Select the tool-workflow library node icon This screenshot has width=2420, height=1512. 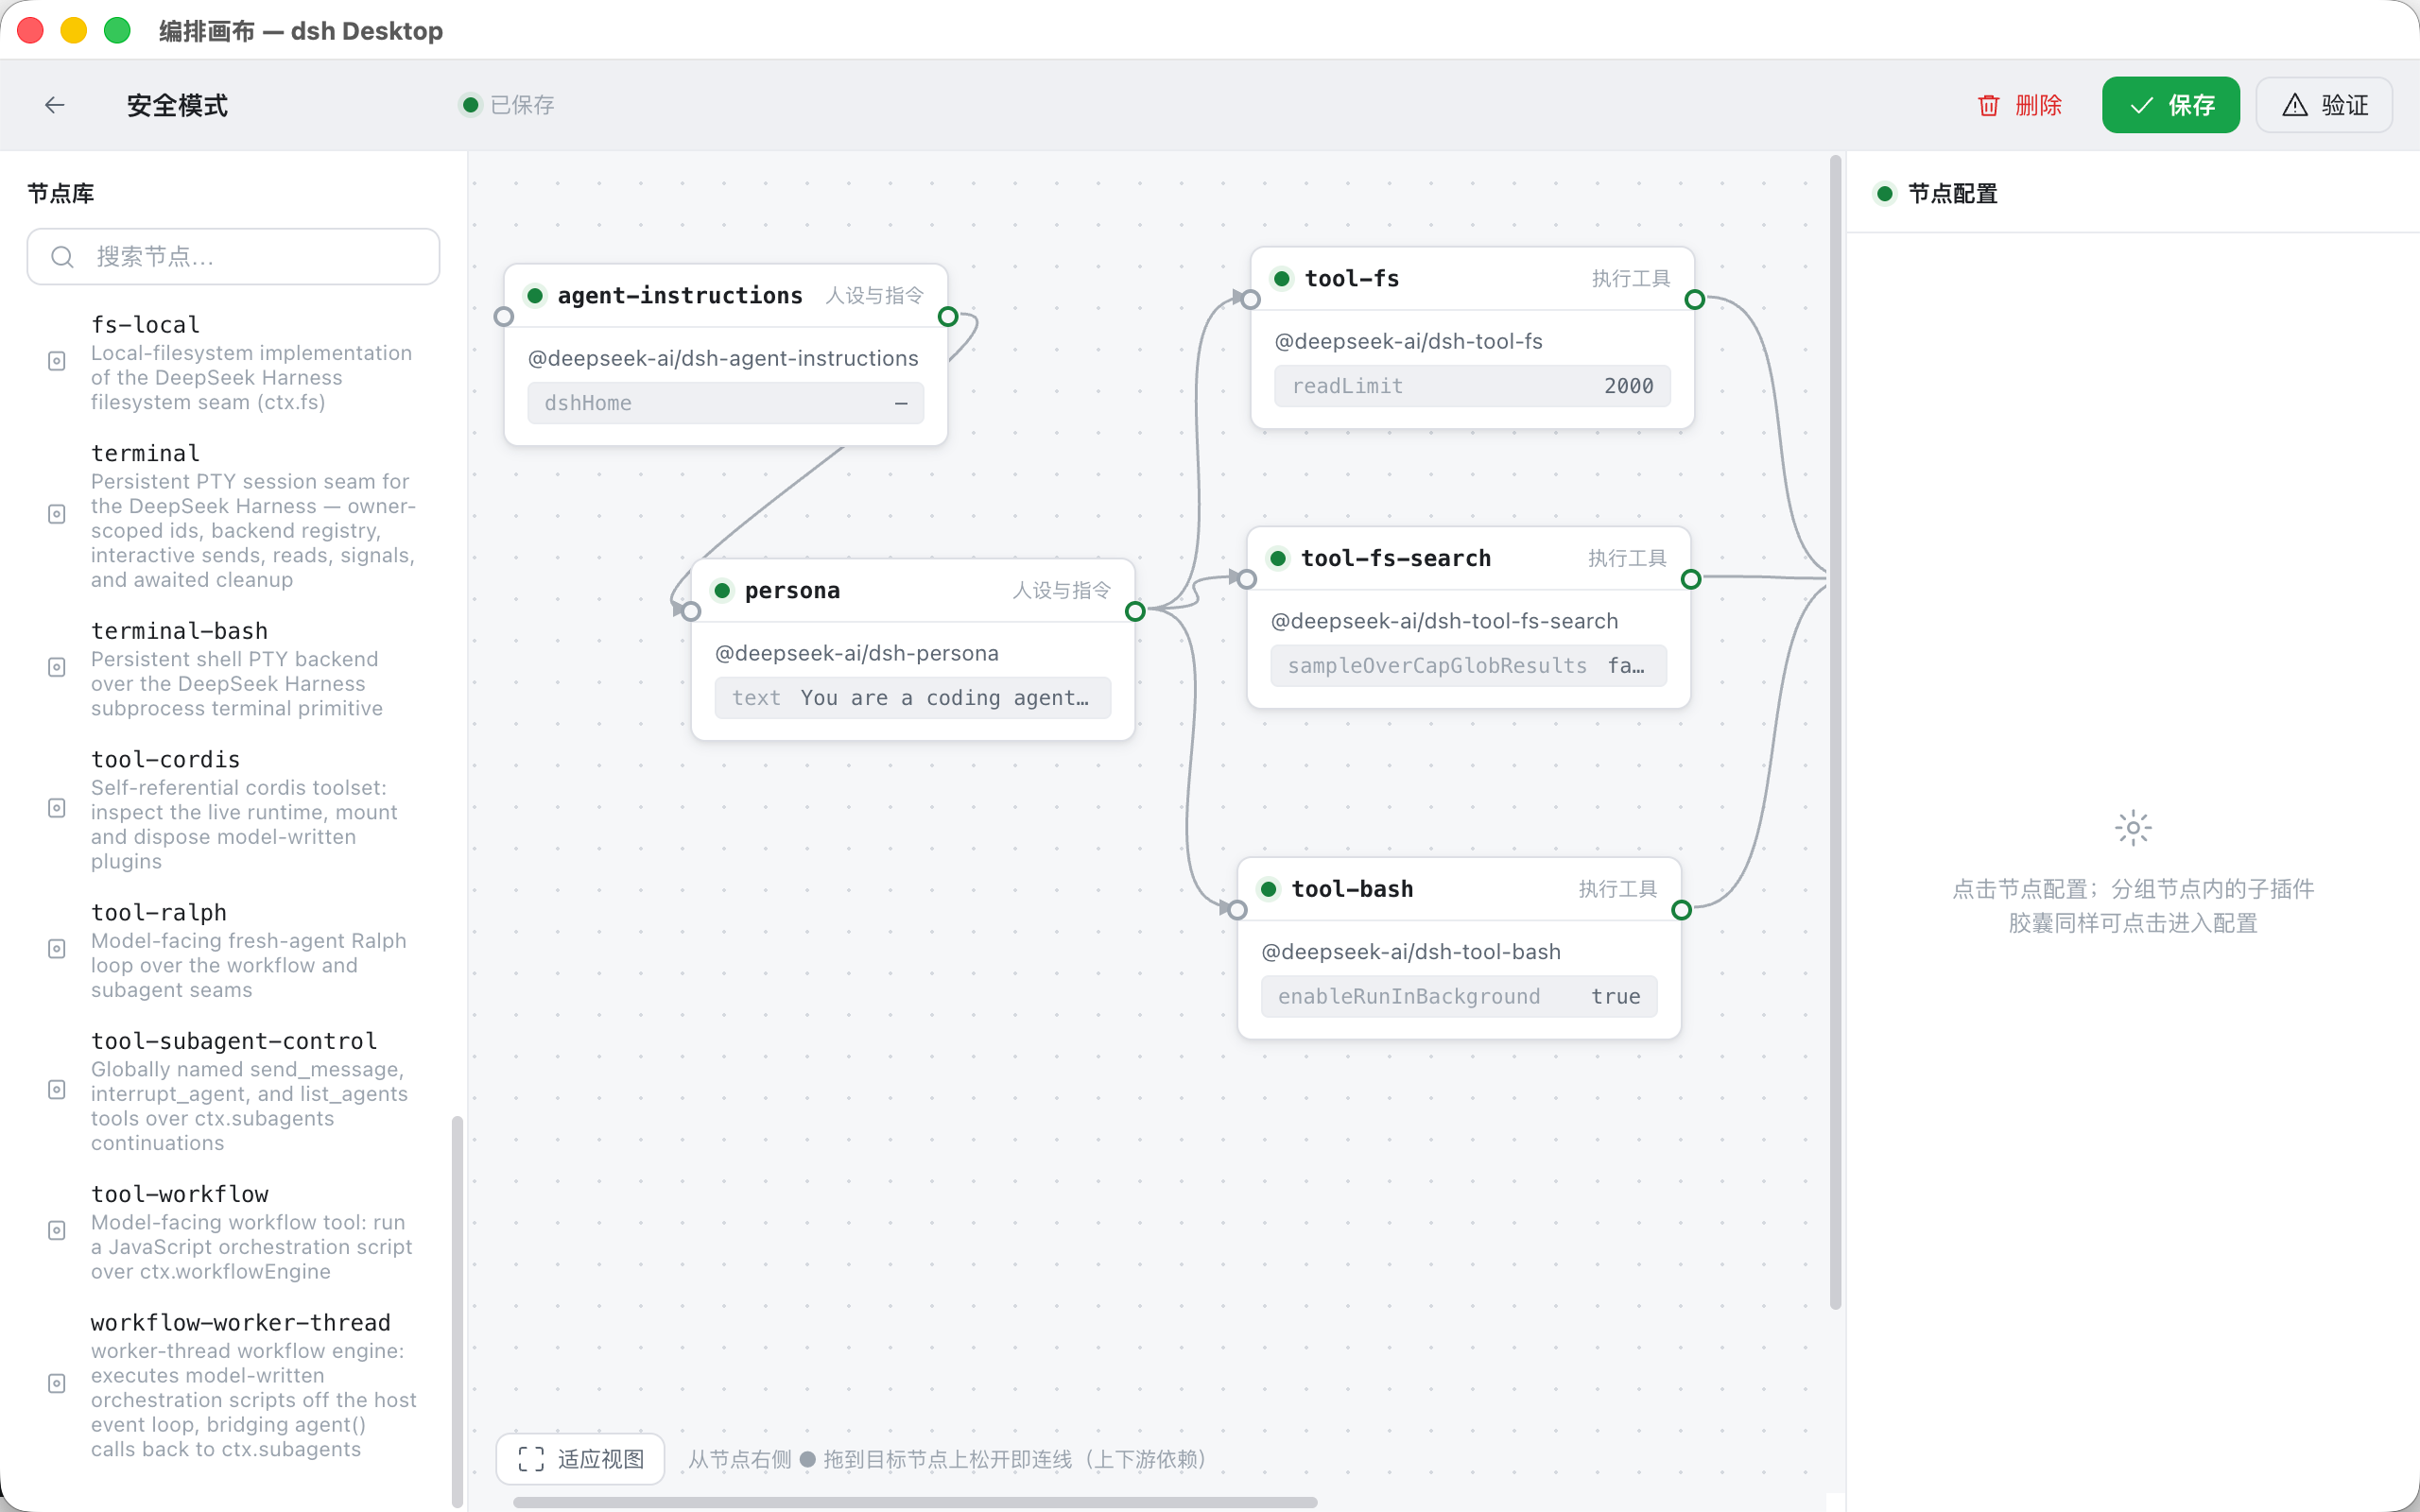click(x=57, y=1231)
